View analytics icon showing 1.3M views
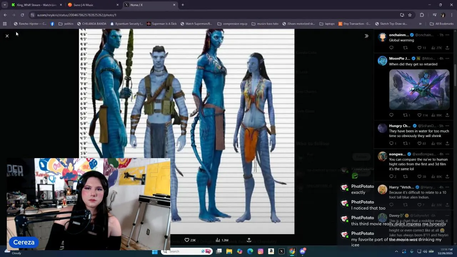Screen dimensions: 457x257 [x=218, y=240]
